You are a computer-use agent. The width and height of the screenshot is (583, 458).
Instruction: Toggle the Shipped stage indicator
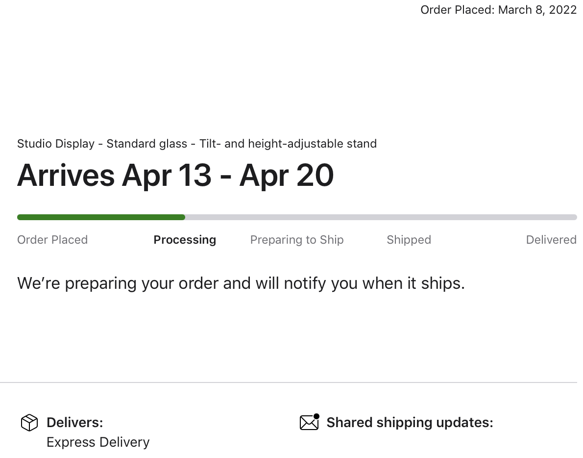pyautogui.click(x=409, y=240)
